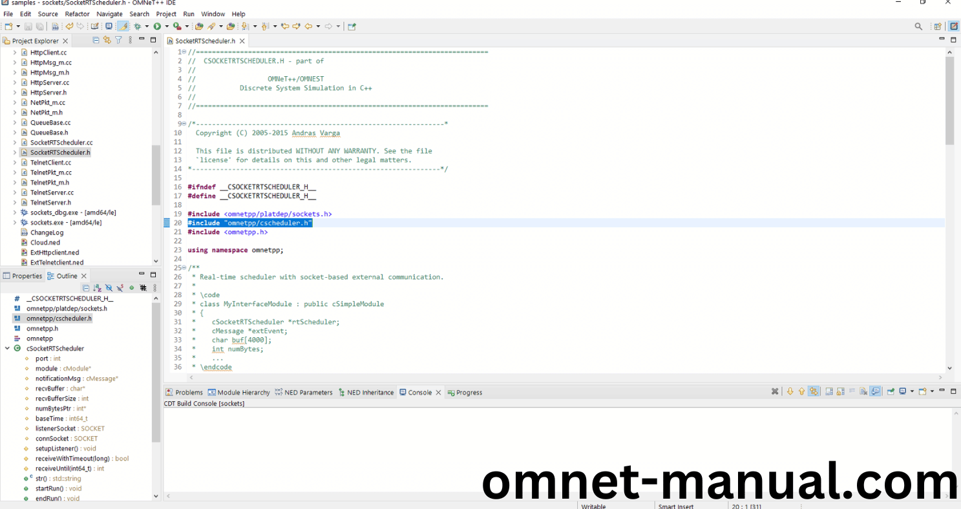Toggle Hide Static Members in Outline toolbar
Screen dimensions: 961x509
point(120,287)
